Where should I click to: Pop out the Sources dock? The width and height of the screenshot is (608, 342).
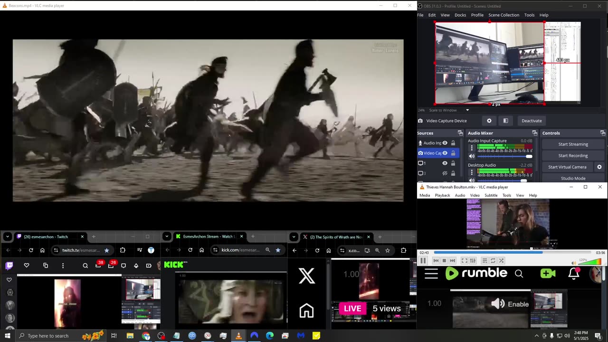(460, 133)
